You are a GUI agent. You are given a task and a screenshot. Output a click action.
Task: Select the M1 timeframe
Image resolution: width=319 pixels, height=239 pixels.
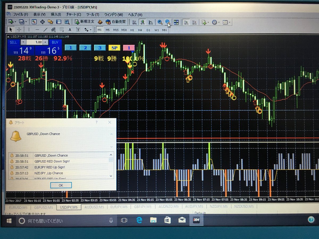click(x=99, y=30)
